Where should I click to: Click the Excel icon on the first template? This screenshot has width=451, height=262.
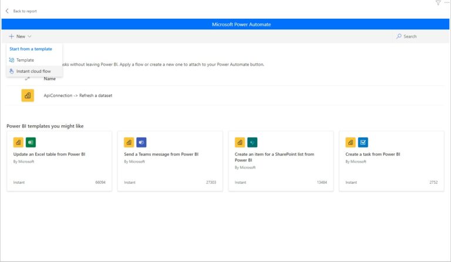click(31, 142)
